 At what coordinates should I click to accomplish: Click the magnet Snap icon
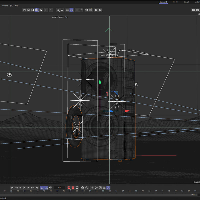coord(58,10)
